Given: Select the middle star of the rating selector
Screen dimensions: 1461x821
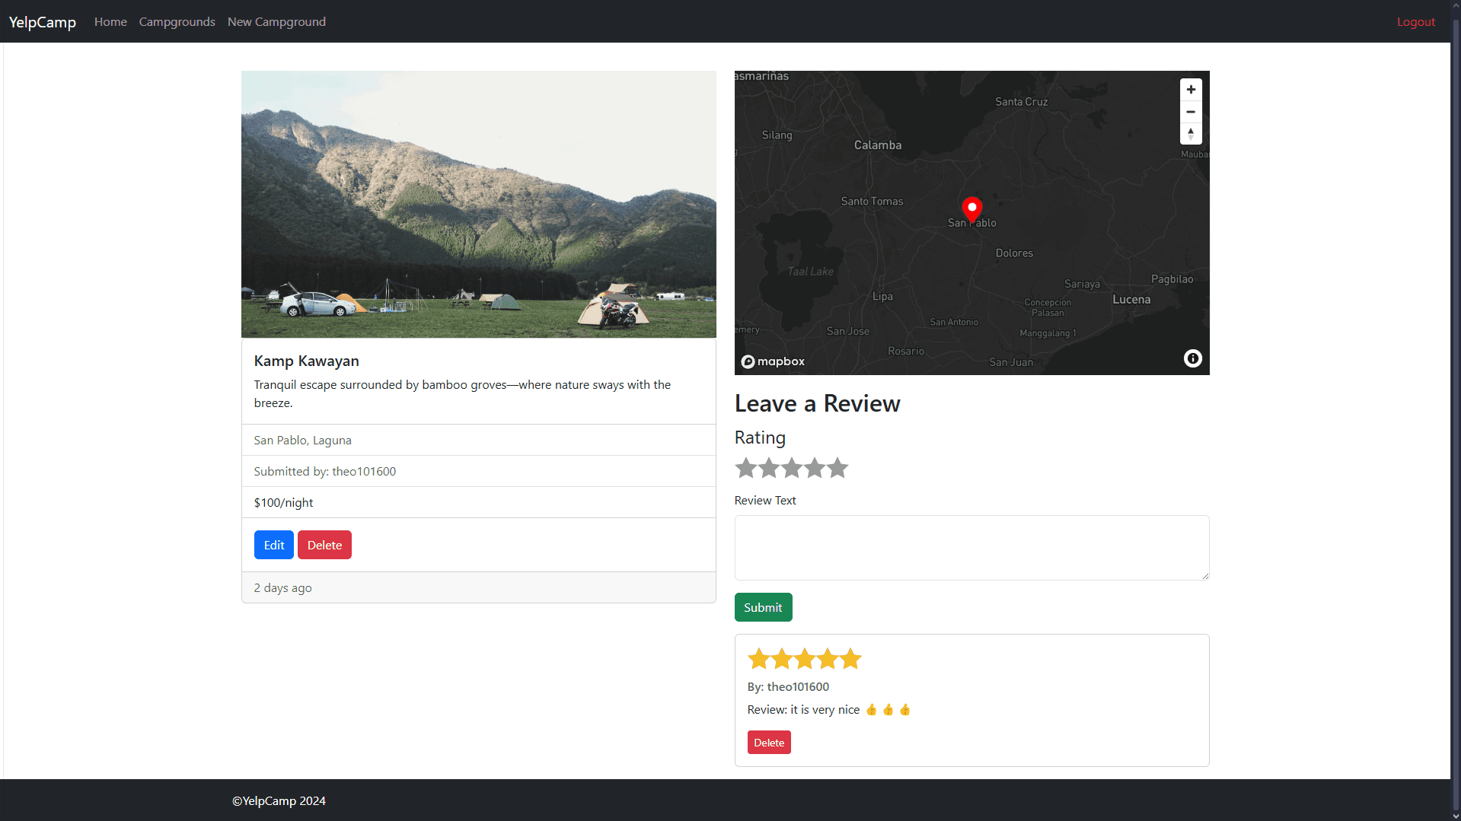Looking at the screenshot, I should pos(791,468).
